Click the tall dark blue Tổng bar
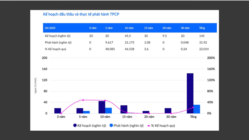The height and width of the screenshot is (140, 249). pyautogui.click(x=190, y=93)
